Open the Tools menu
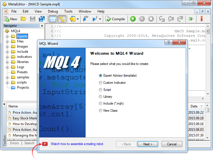Viewport: 213px width, 159px height. 68,11
